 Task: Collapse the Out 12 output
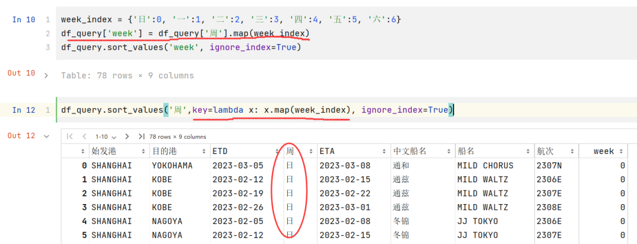click(x=46, y=136)
